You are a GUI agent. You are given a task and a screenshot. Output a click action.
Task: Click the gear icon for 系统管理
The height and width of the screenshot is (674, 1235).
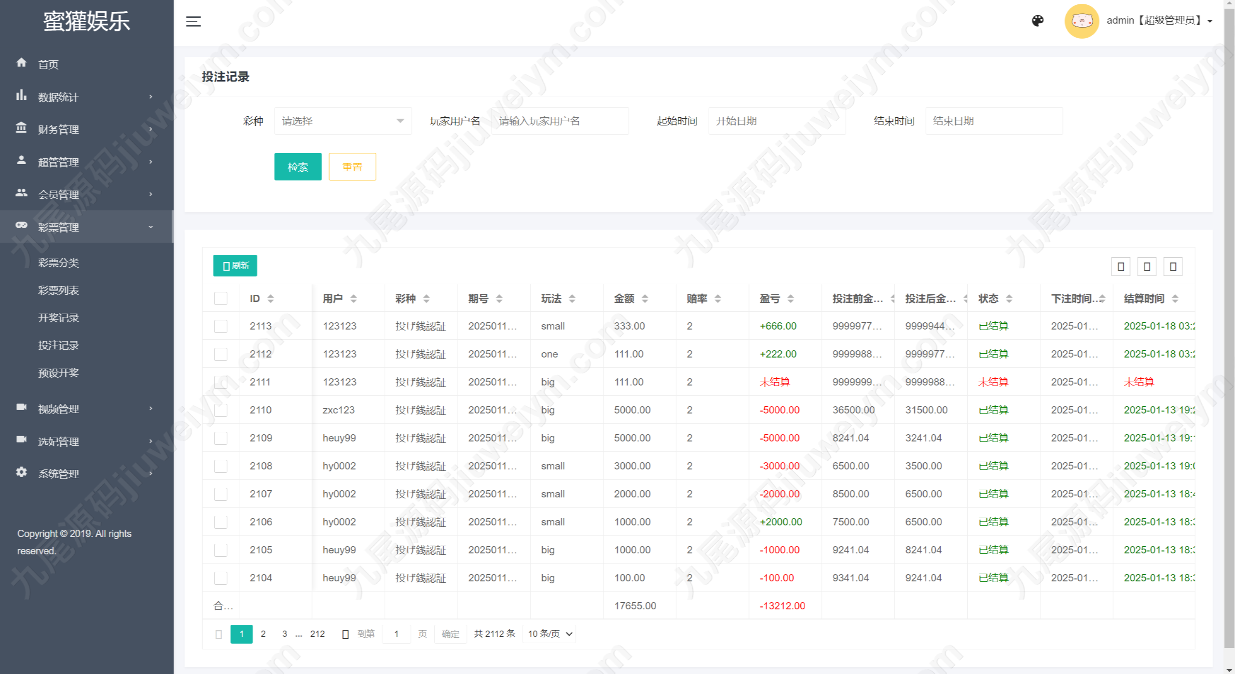point(21,472)
